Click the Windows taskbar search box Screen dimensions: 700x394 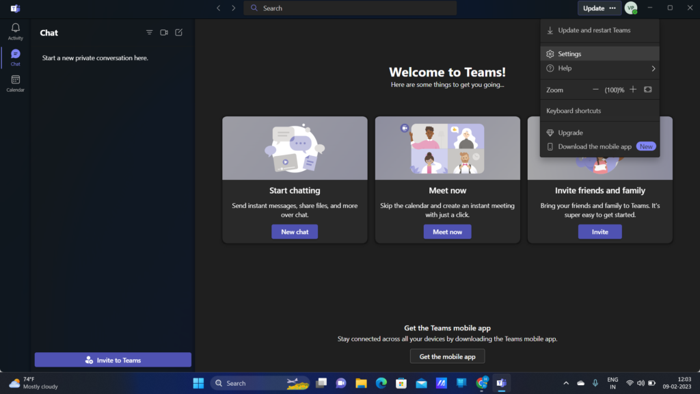pyautogui.click(x=260, y=383)
